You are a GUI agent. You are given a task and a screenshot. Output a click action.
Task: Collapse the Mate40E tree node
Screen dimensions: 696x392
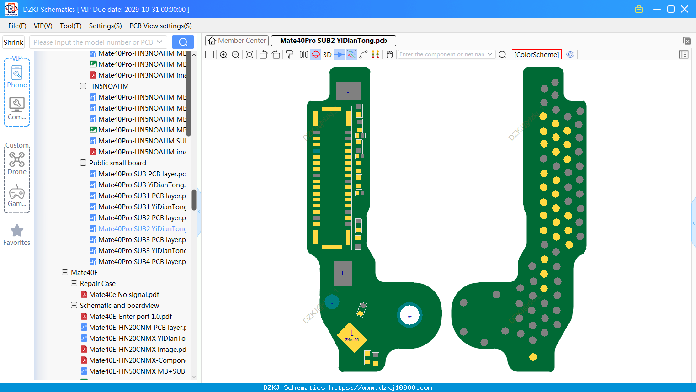tap(65, 272)
